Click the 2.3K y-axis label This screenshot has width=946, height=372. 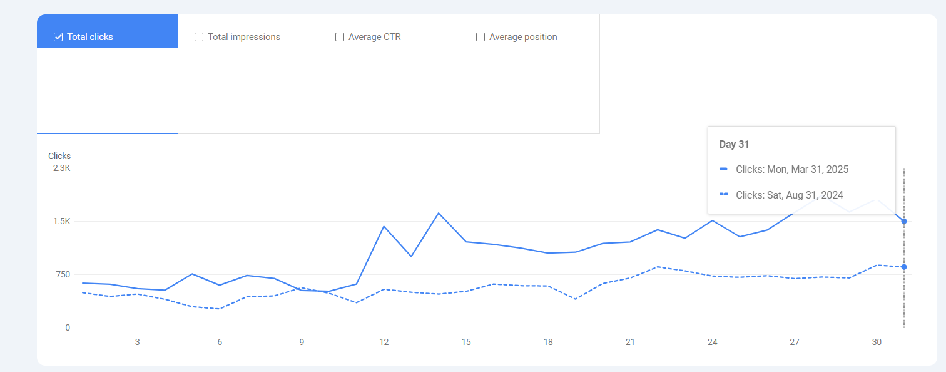61,168
